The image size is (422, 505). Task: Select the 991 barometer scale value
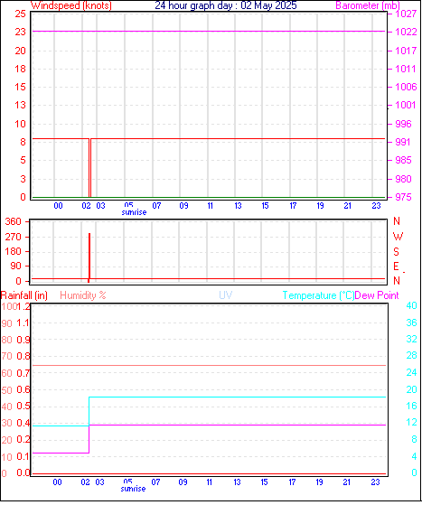(403, 142)
